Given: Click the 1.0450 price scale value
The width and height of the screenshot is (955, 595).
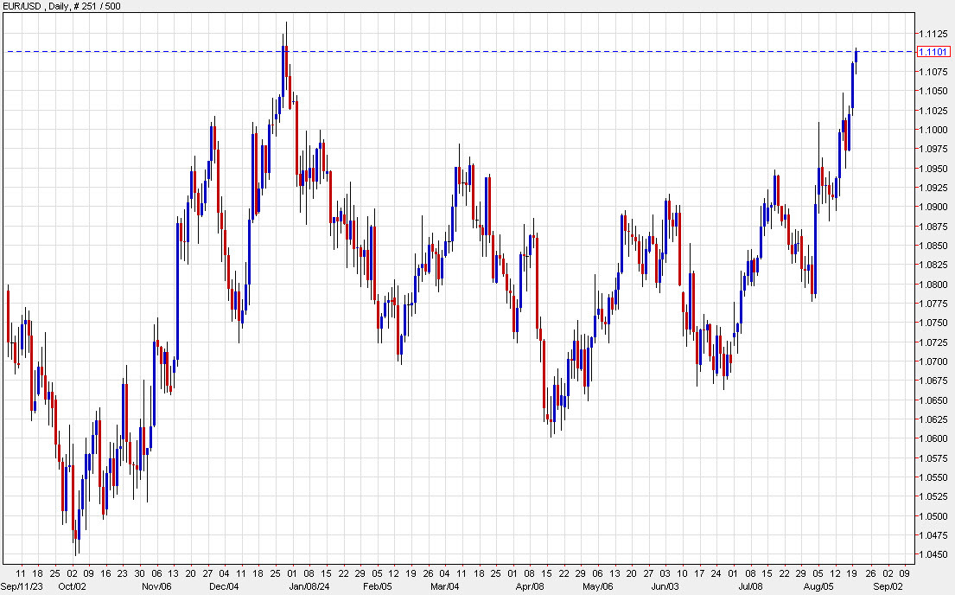Looking at the screenshot, I should 933,553.
